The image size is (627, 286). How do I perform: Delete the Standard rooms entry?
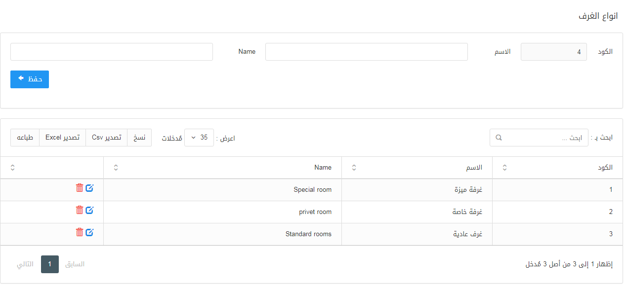point(80,232)
